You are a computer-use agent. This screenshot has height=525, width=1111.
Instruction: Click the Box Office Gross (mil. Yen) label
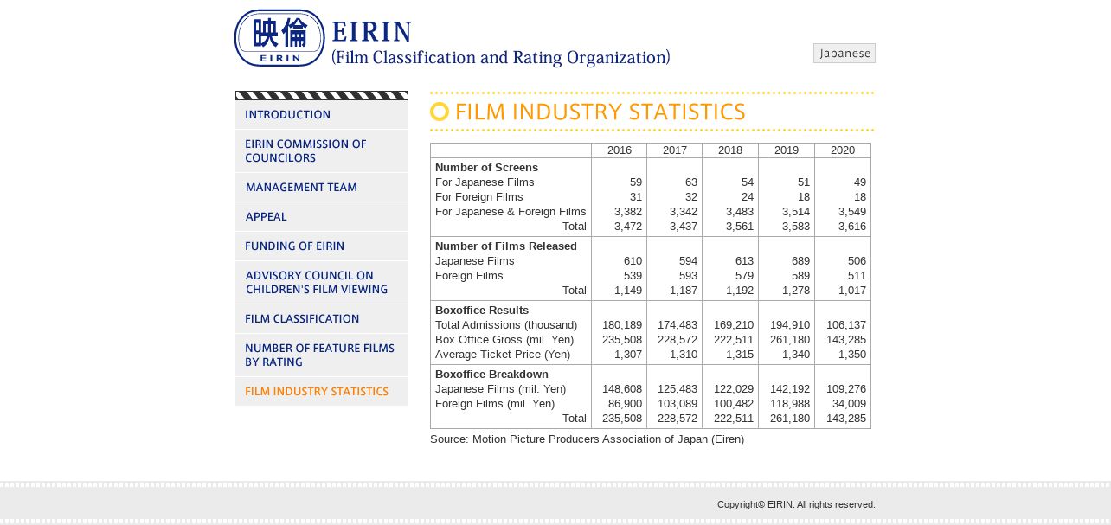click(504, 340)
